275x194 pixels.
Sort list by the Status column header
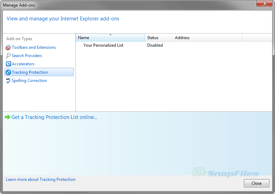click(159, 38)
